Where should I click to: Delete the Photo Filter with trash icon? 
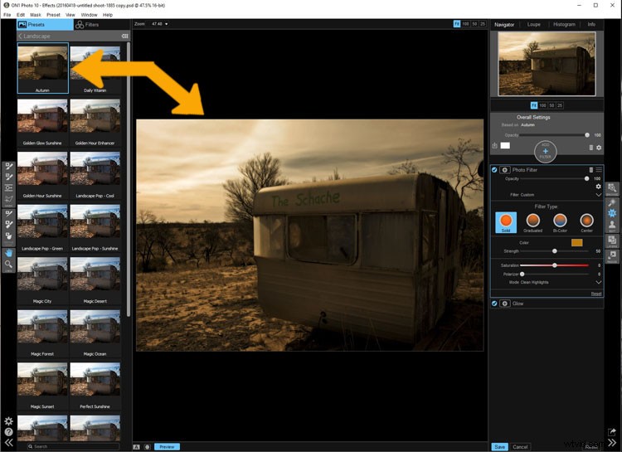click(590, 170)
